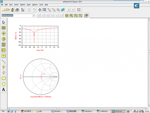Click the bottom horizontal scrollbar thumb

click(58, 108)
